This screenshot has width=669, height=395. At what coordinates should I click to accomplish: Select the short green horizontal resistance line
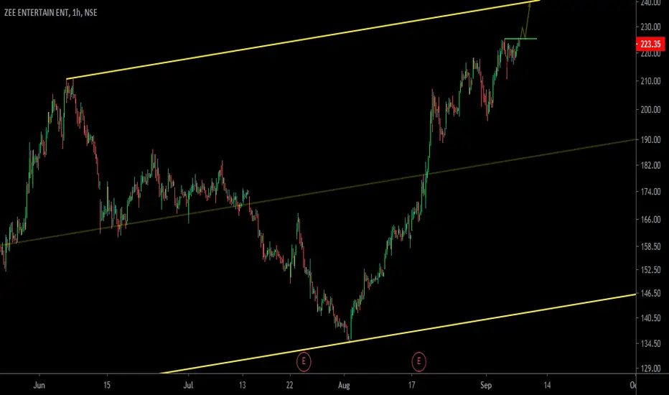(520, 39)
